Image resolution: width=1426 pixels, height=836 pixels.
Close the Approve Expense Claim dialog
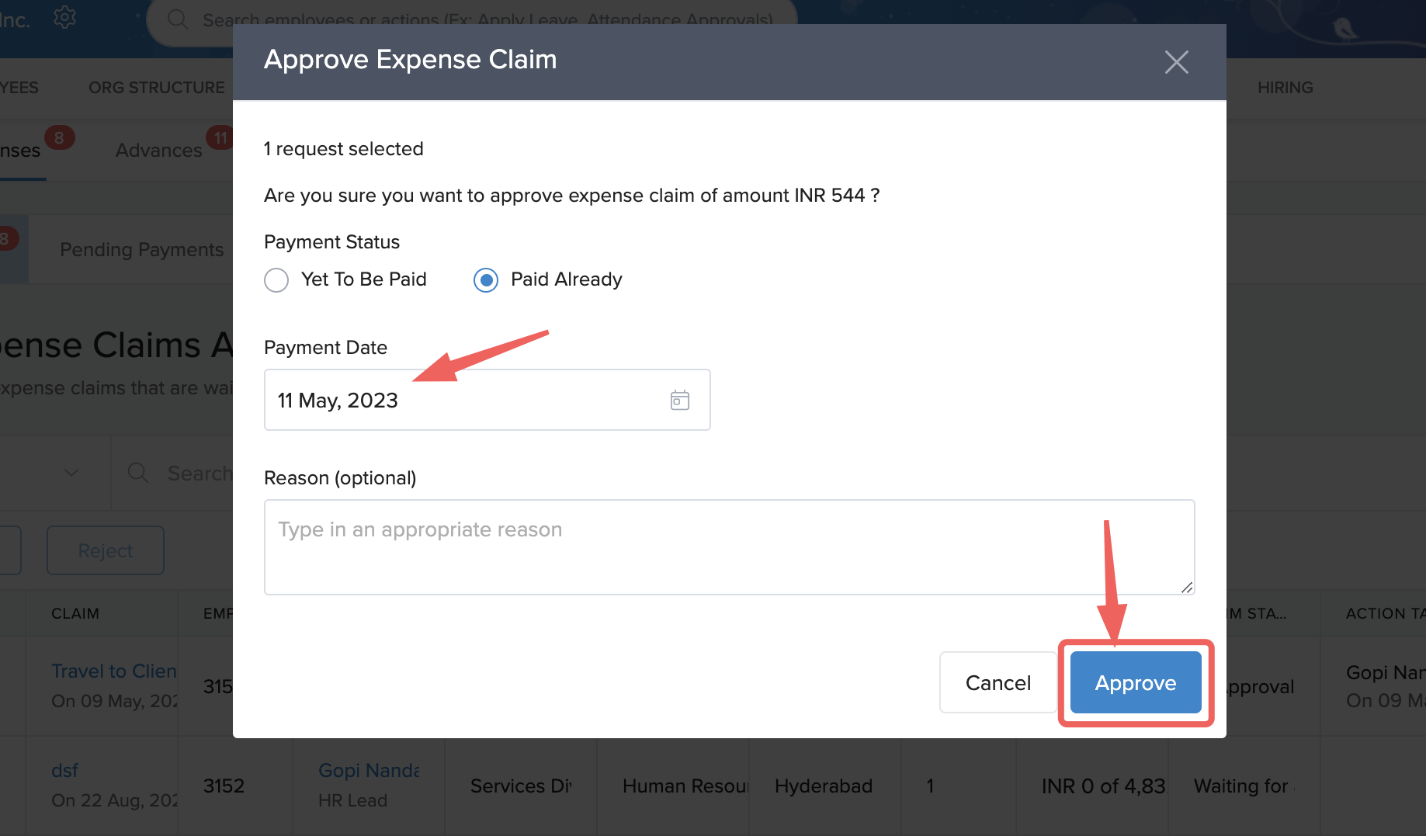tap(1176, 62)
